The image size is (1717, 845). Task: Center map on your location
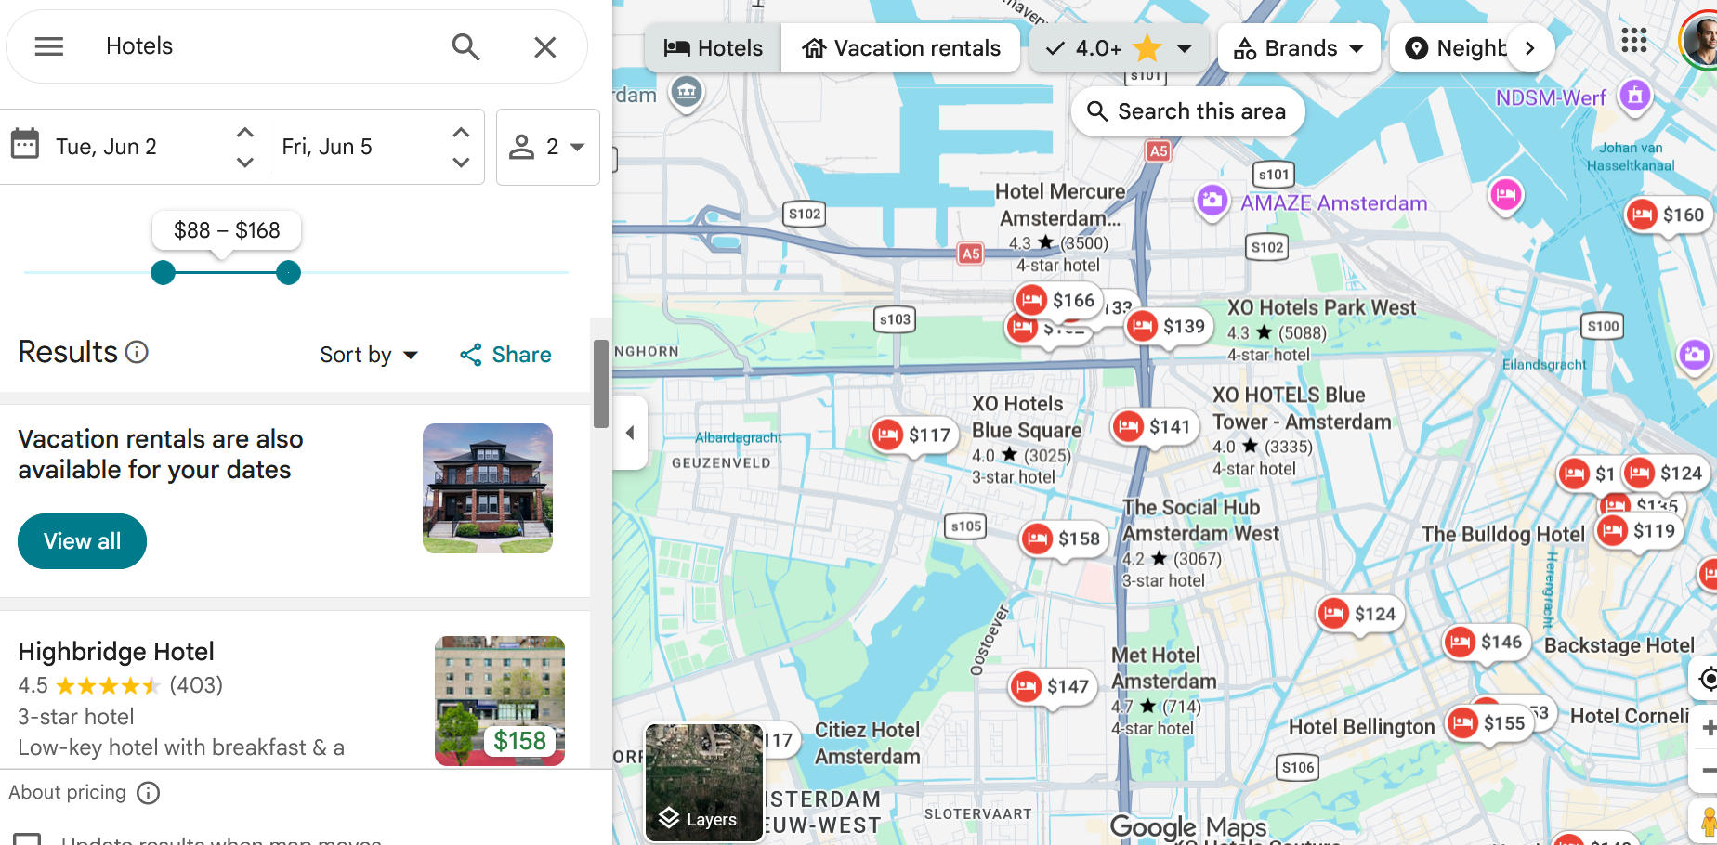pyautogui.click(x=1708, y=680)
